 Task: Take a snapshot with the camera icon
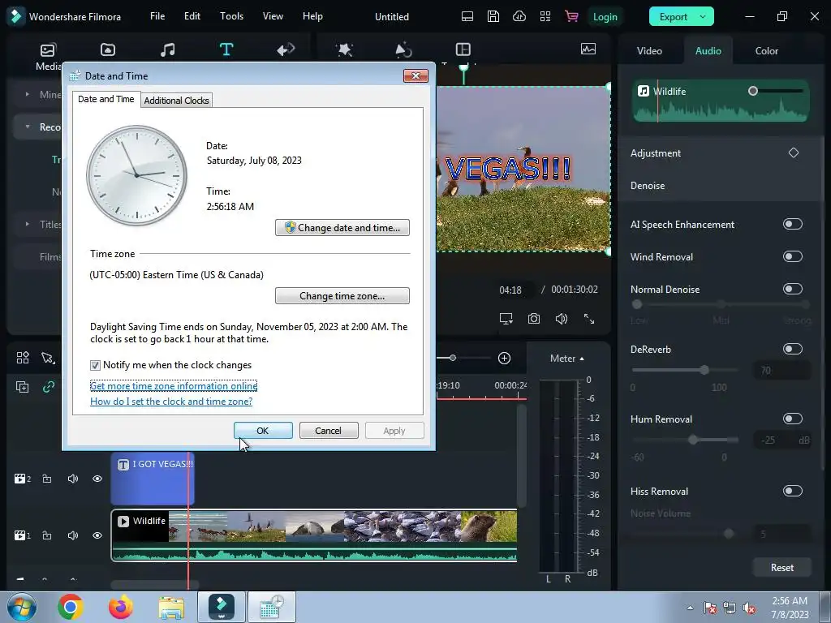pos(534,318)
